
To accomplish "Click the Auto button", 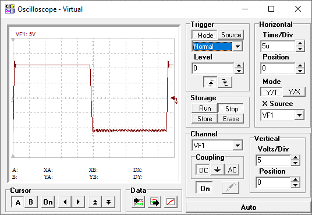I will 249,207.
